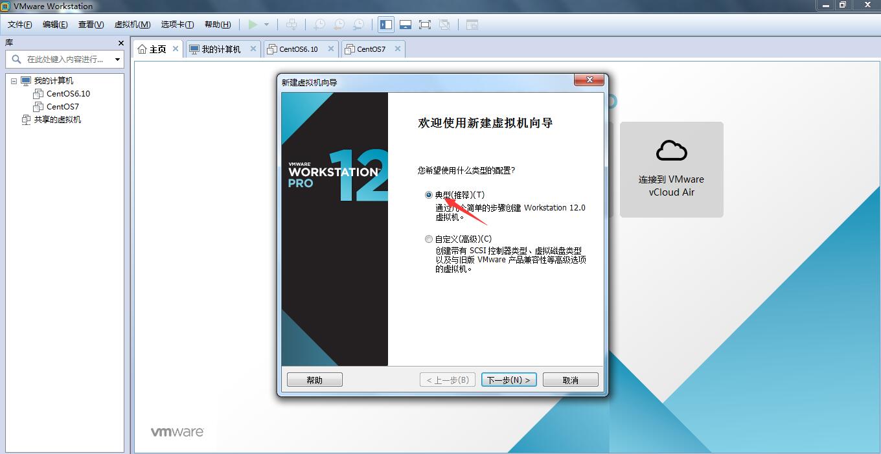
Task: Close the 我的计算机 tab
Action: [253, 49]
